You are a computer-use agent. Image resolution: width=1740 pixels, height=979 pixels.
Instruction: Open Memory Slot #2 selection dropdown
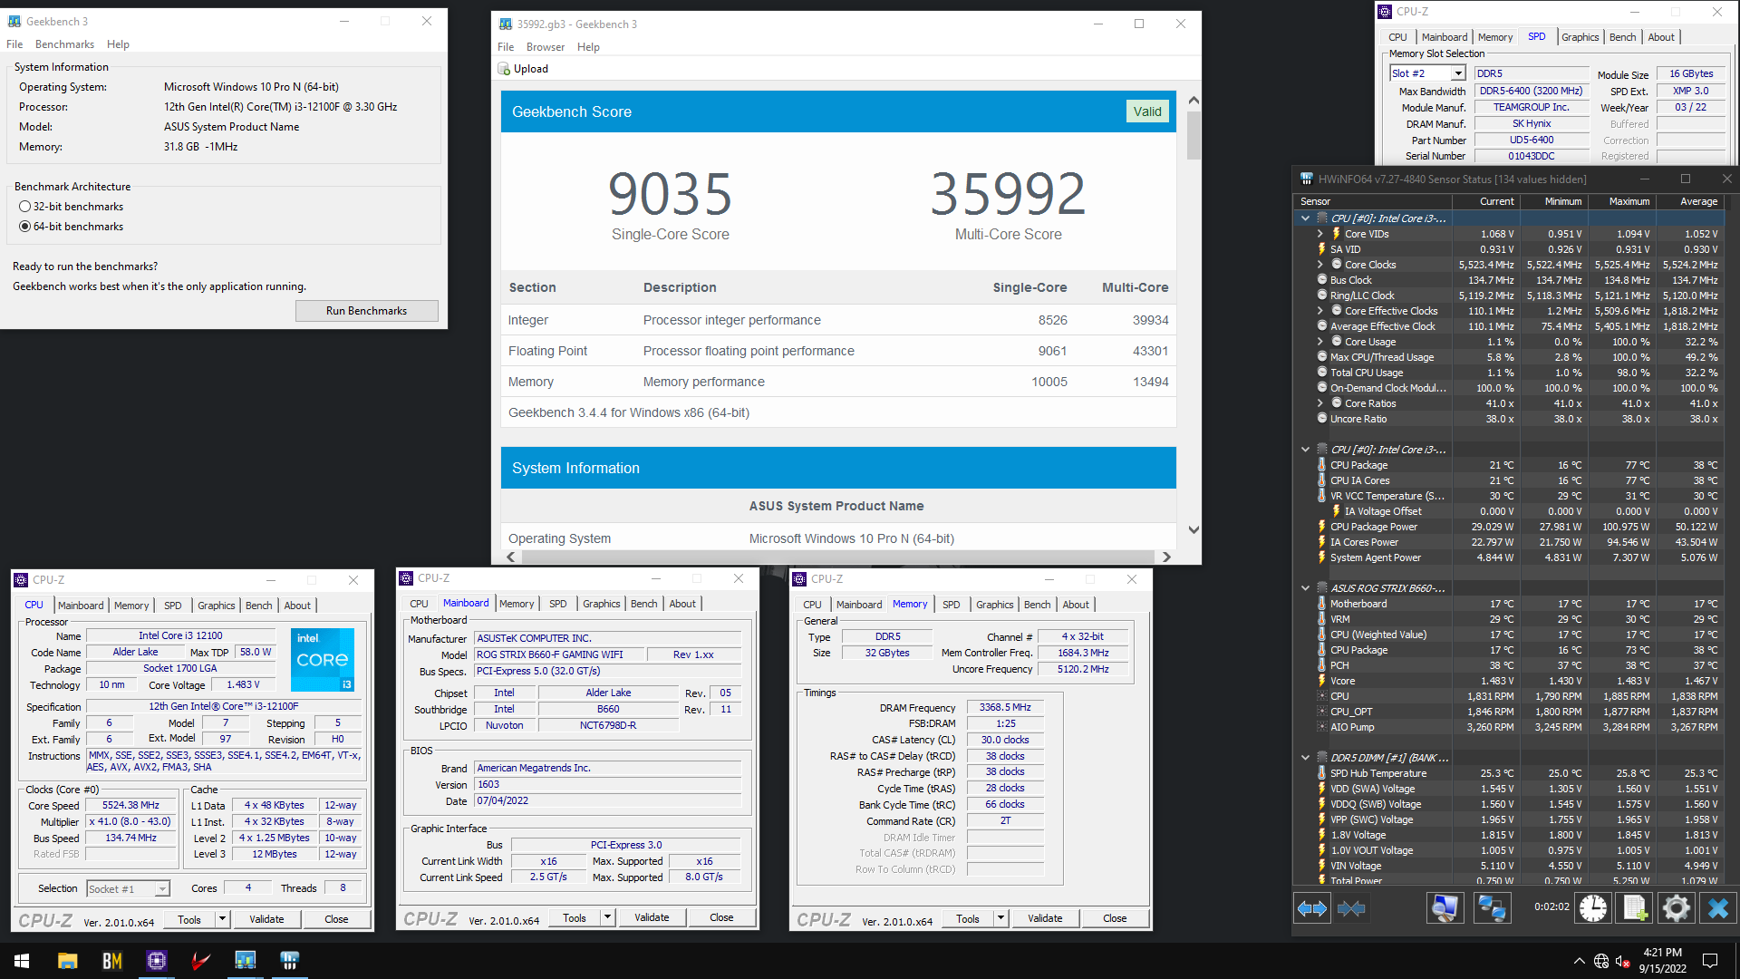[1458, 73]
